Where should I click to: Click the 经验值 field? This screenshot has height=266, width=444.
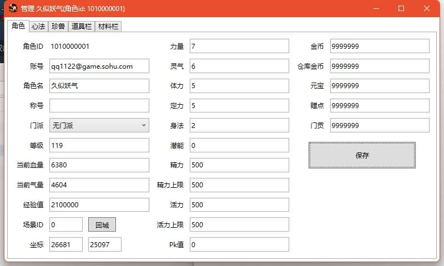tap(99, 204)
